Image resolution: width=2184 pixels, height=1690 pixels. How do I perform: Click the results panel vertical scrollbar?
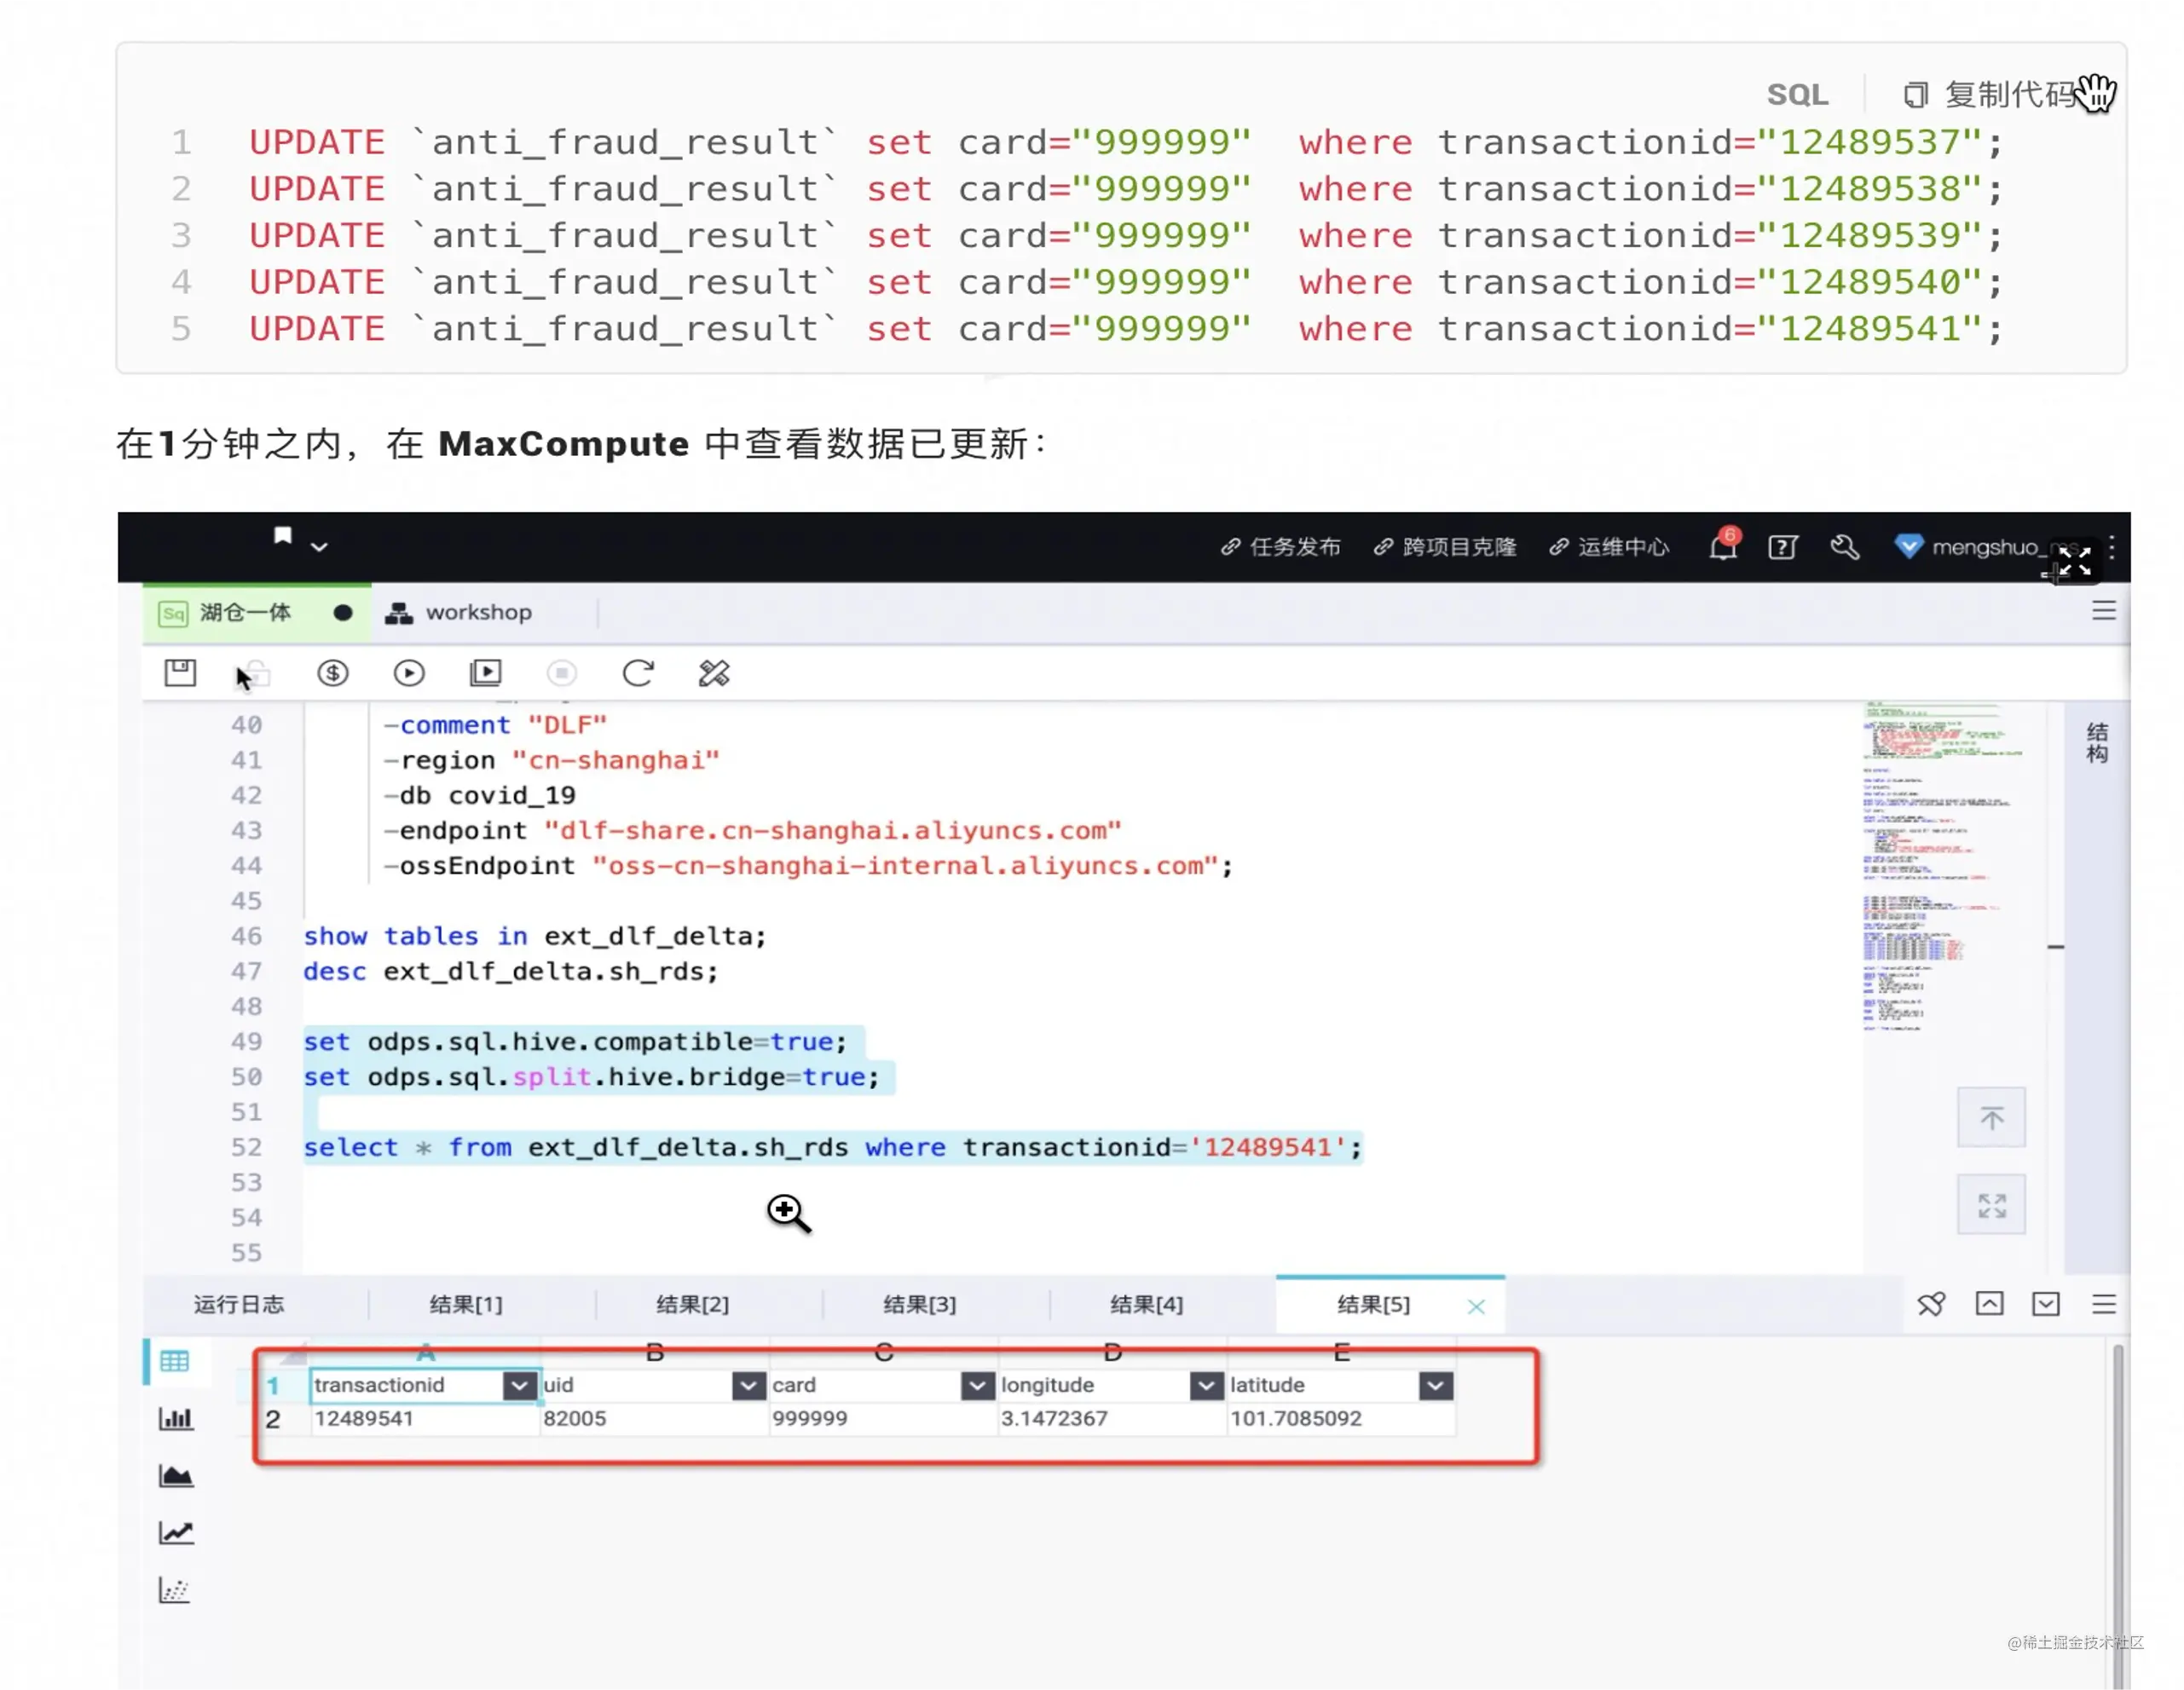2117,1515
